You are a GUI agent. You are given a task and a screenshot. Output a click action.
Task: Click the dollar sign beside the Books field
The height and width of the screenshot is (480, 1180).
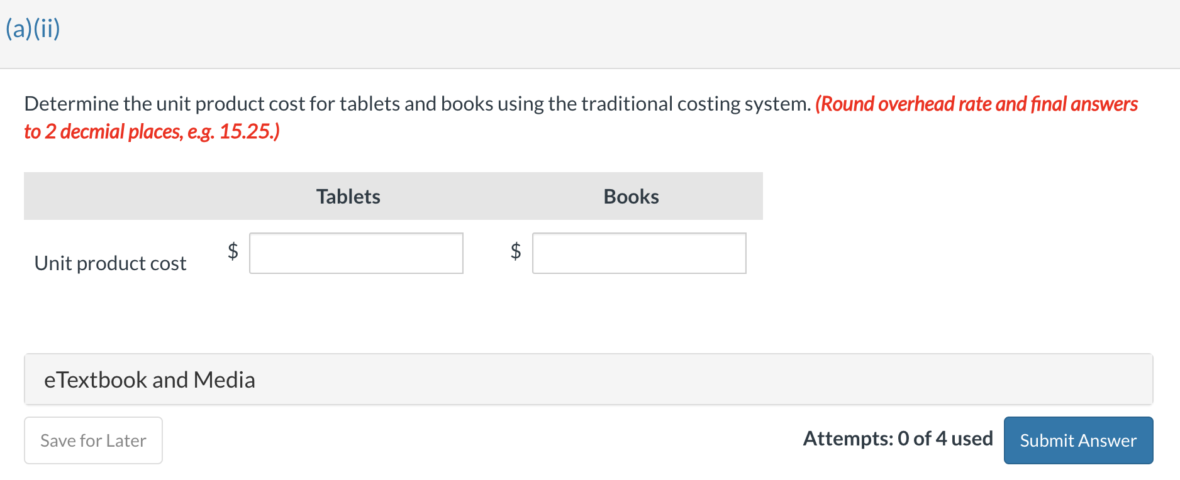[x=515, y=251]
